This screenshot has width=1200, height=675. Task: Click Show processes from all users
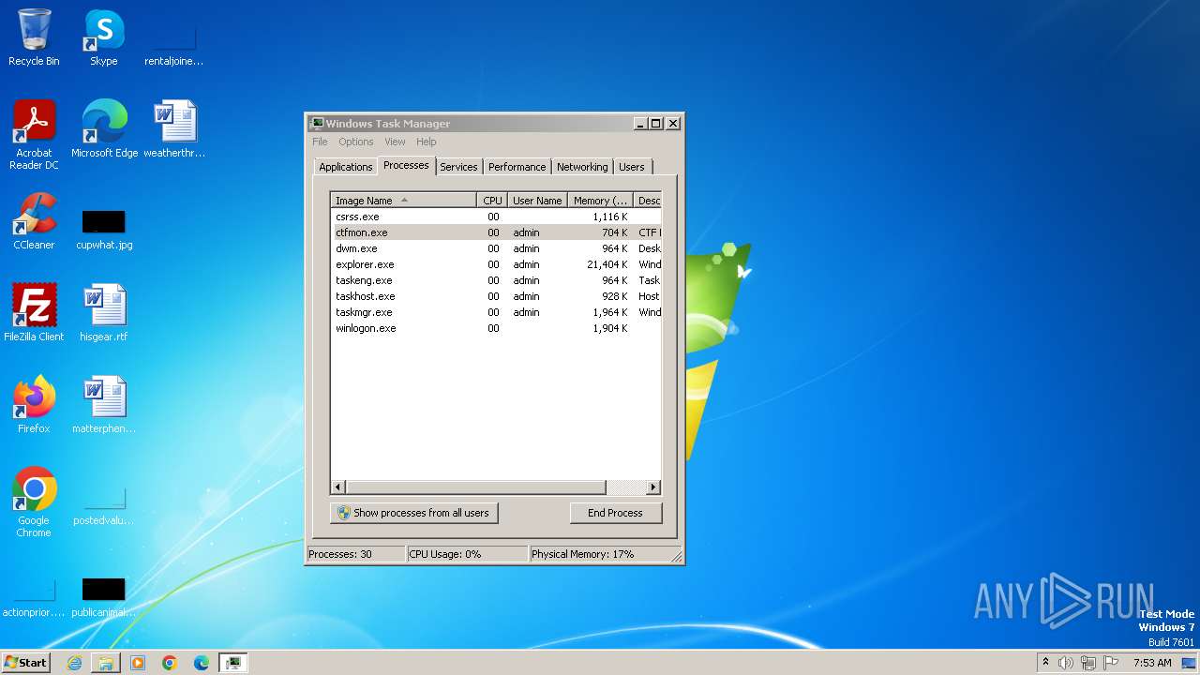(x=413, y=513)
